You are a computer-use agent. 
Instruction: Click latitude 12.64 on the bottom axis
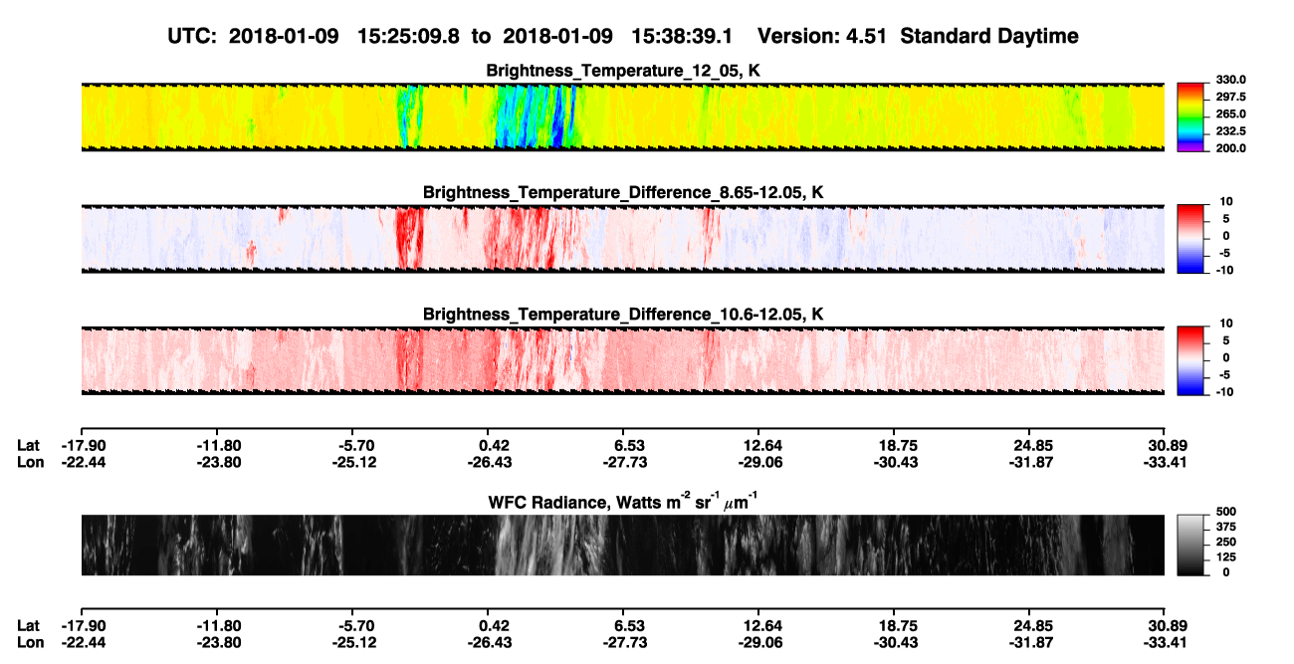pyautogui.click(x=758, y=626)
